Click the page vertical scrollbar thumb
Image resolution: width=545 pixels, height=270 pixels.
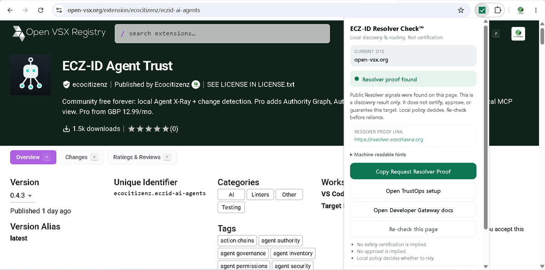point(541,35)
